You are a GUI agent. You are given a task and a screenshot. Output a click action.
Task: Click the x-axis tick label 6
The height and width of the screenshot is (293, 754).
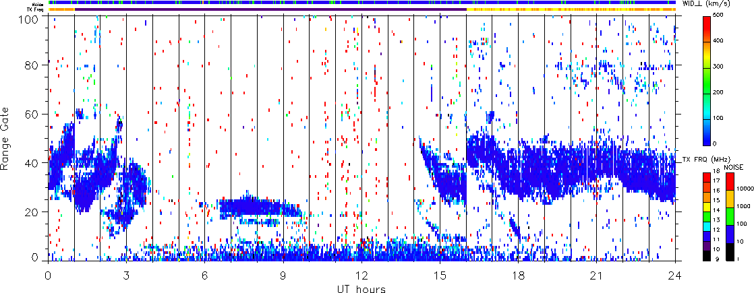point(205,275)
